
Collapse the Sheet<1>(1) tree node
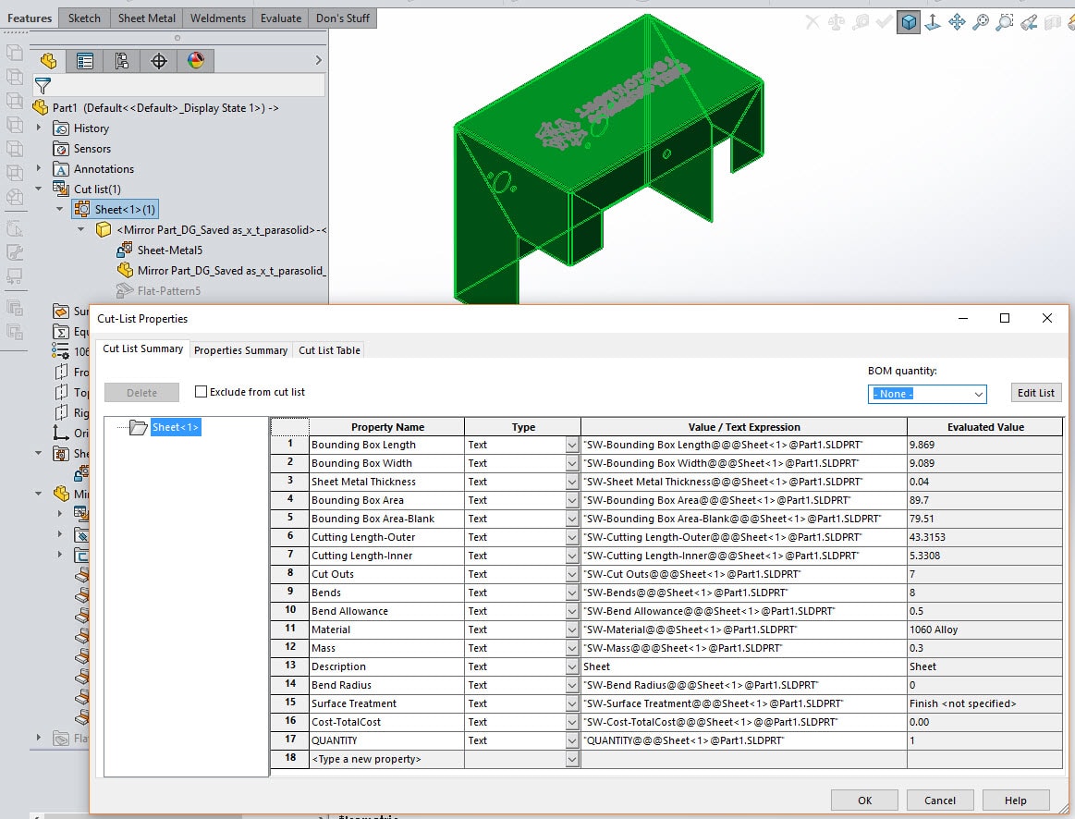coord(60,208)
